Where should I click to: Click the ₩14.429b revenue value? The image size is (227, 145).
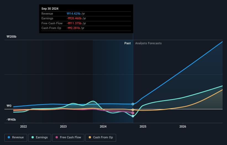74,14
